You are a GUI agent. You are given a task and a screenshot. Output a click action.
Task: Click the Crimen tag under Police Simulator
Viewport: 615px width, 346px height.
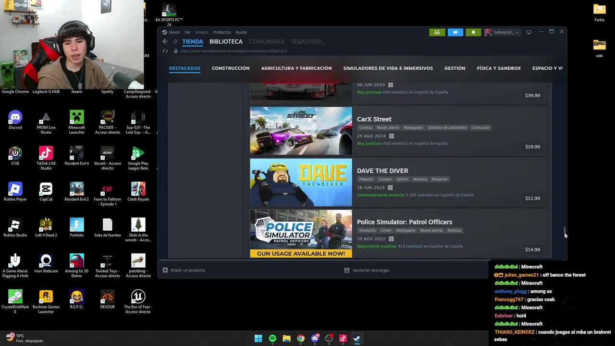click(386, 231)
